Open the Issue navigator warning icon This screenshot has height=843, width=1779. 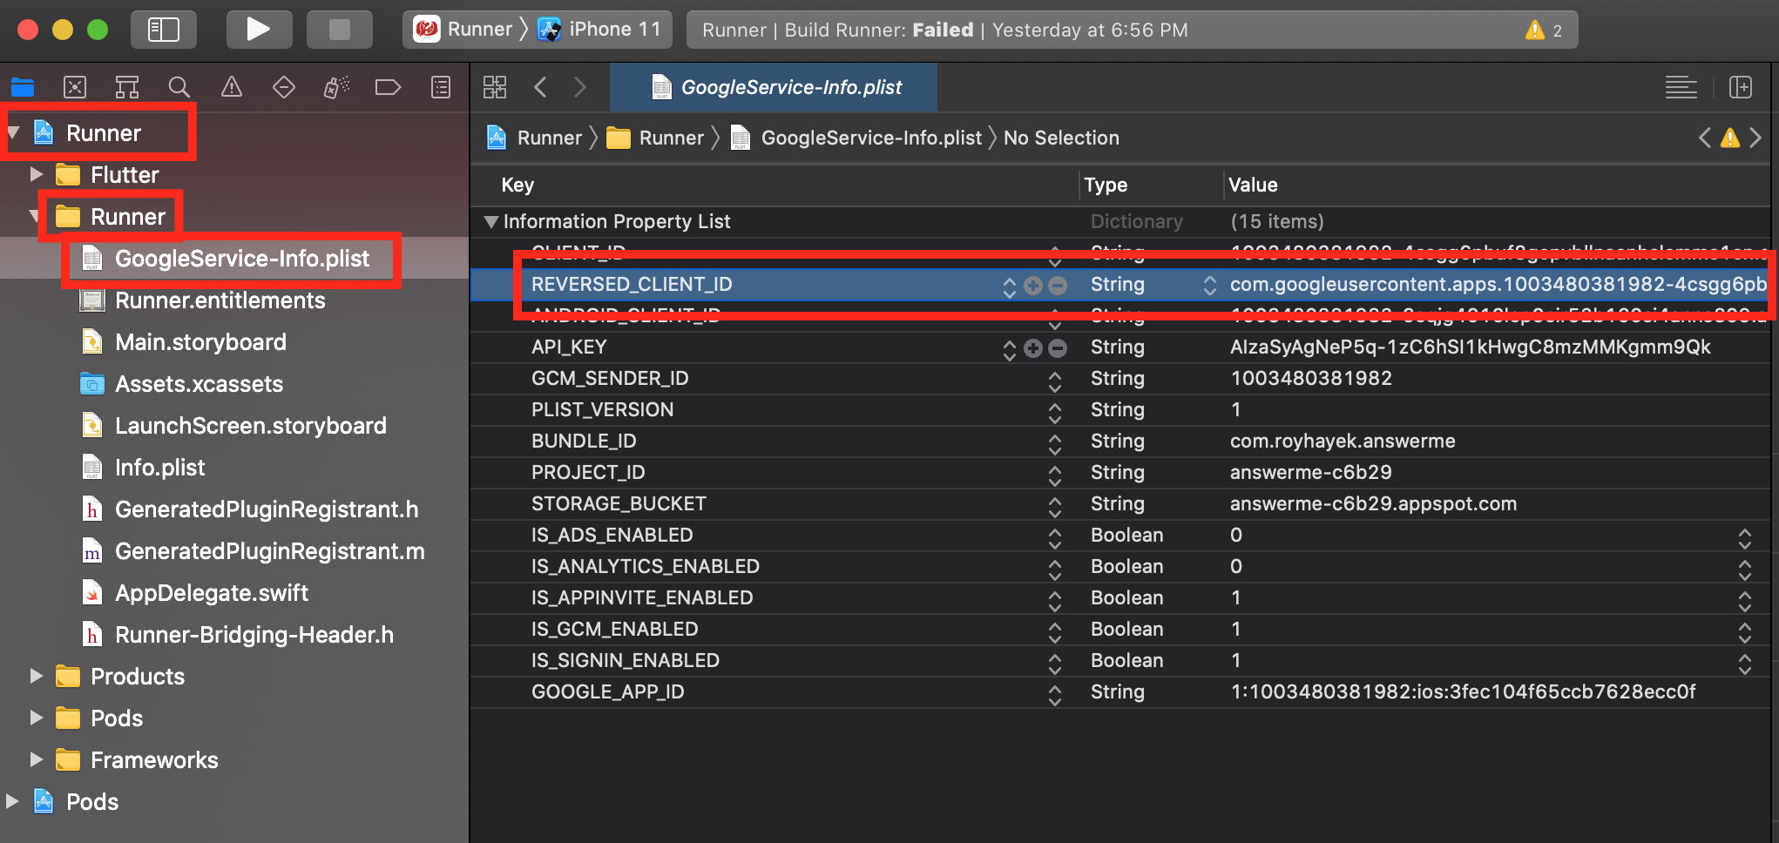[x=232, y=87]
